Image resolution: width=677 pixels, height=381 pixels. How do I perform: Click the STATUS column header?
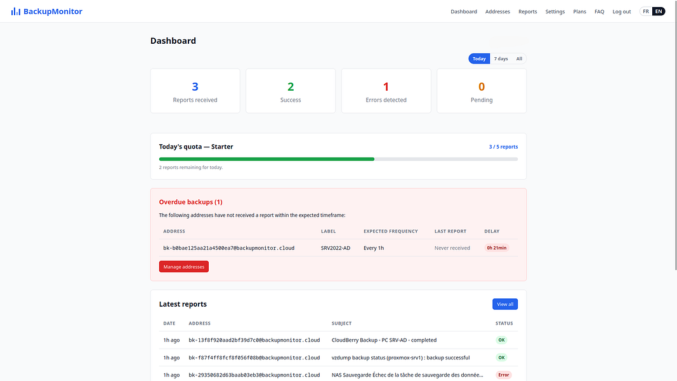pos(504,324)
